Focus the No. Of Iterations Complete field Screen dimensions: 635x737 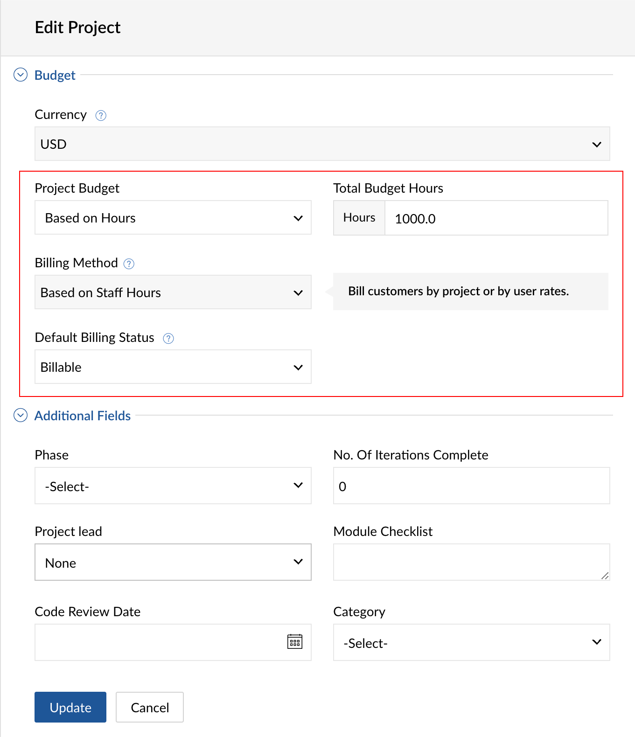click(x=471, y=486)
